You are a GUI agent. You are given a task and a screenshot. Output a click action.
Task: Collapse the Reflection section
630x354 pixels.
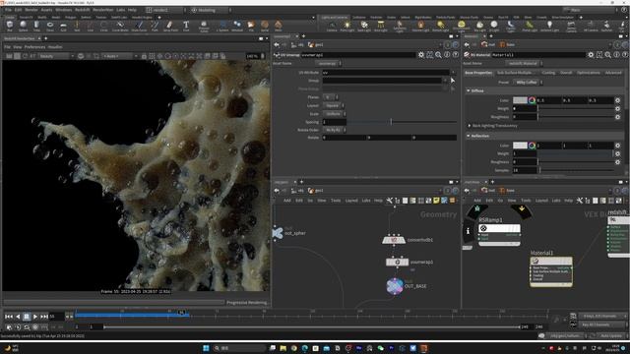click(469, 136)
